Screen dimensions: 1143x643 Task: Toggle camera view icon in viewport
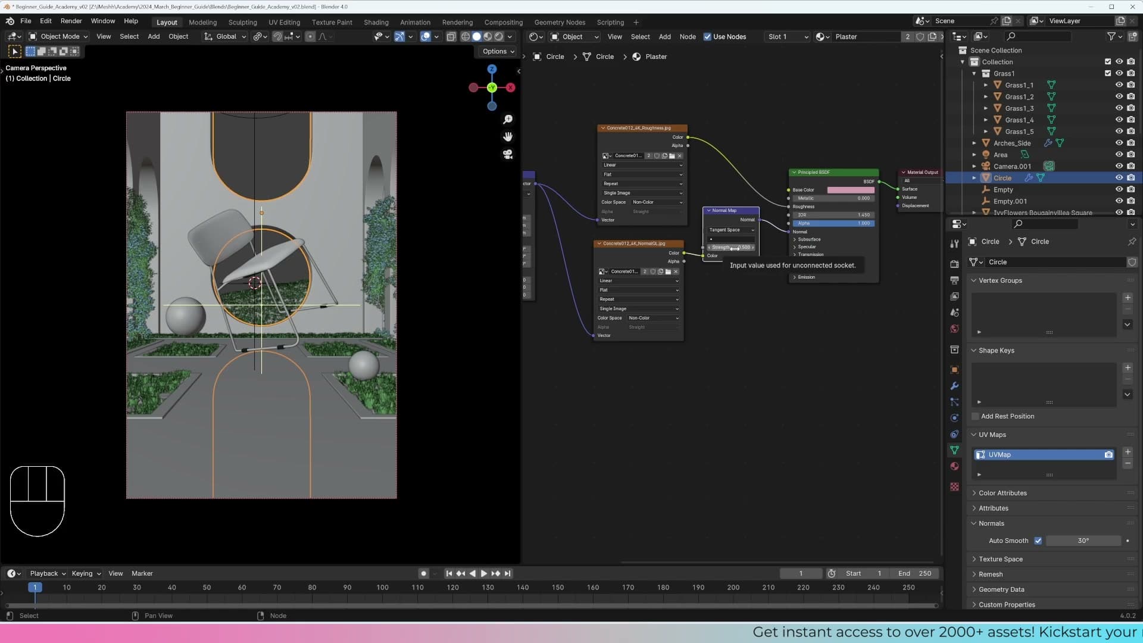click(x=508, y=154)
